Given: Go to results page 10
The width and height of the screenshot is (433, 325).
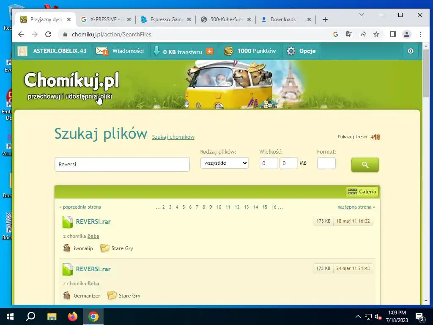Looking at the screenshot, I should point(219,207).
